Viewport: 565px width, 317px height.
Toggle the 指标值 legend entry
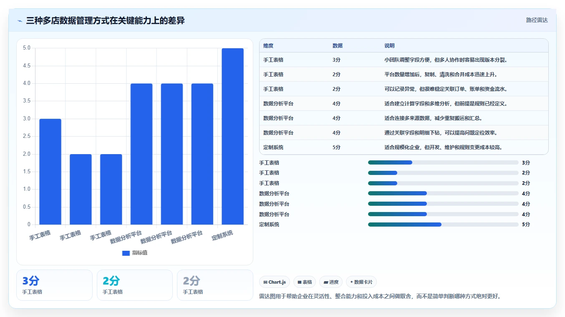point(135,253)
